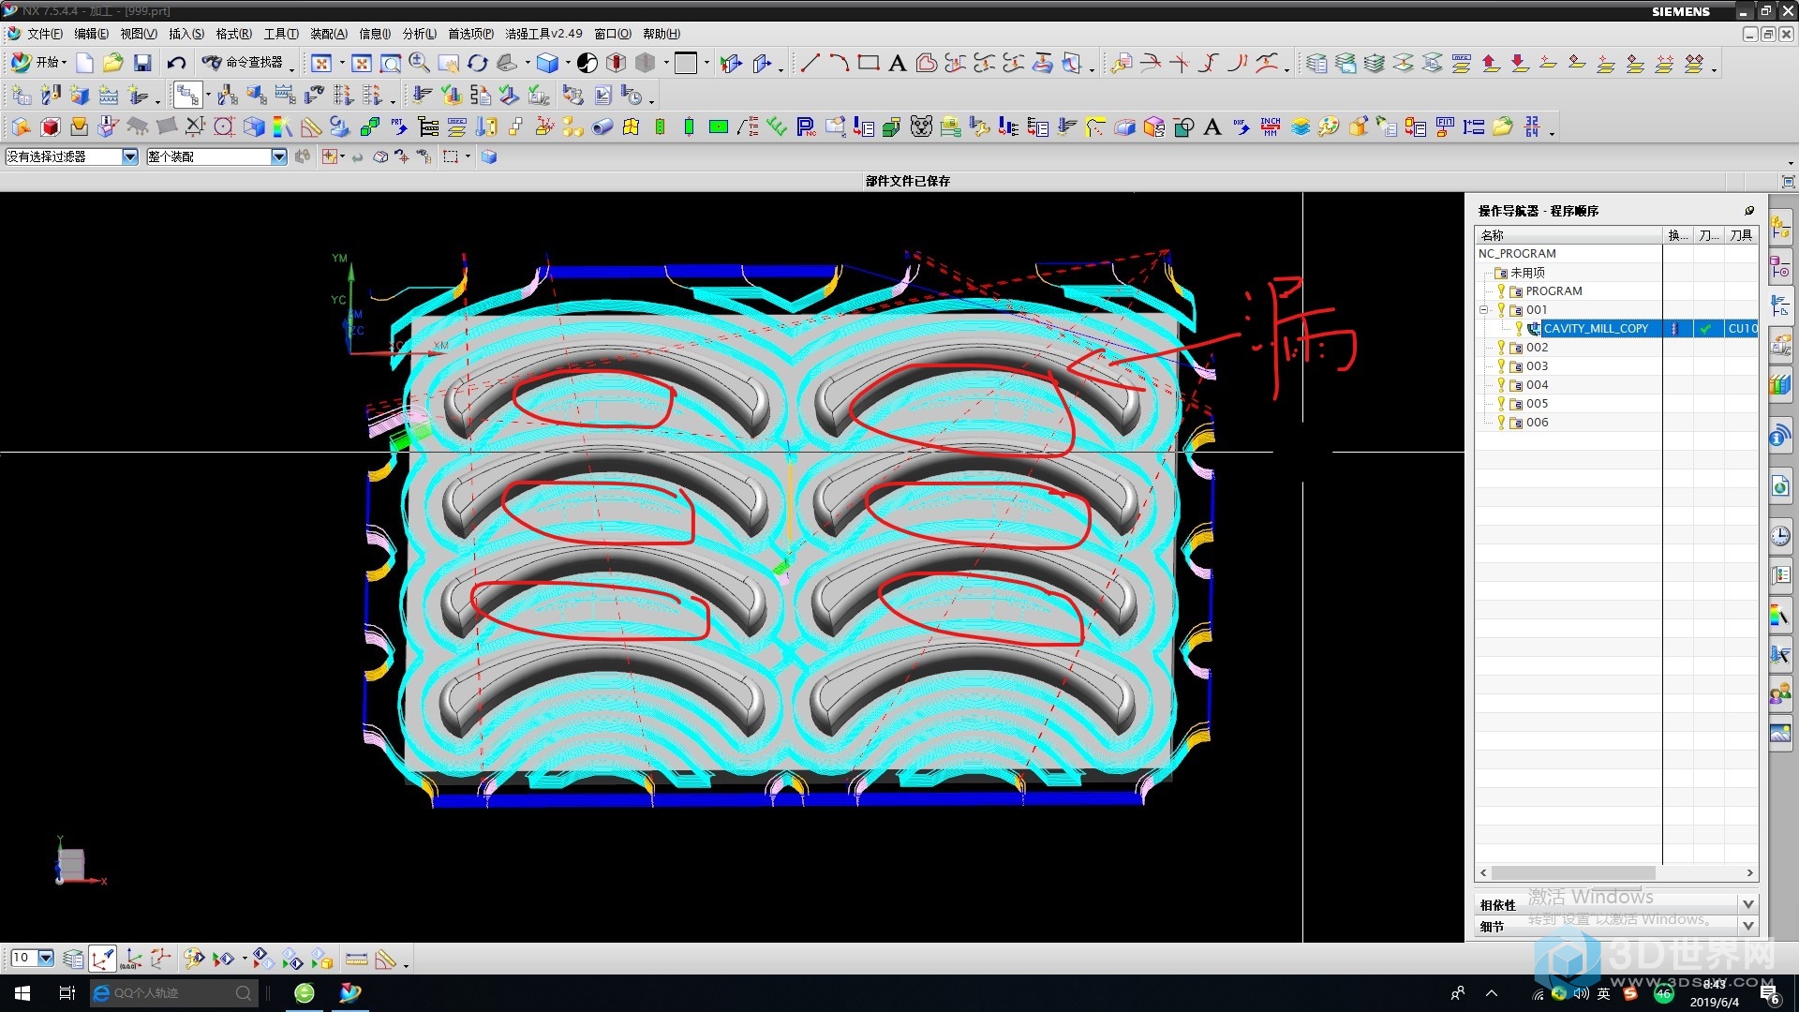The width and height of the screenshot is (1799, 1012).
Task: Click the 刀具 column header
Action: point(1741,235)
